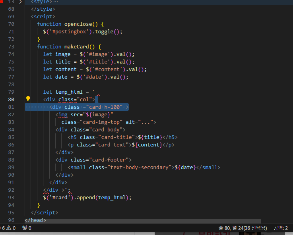Click the 'openclose' function name
The width and height of the screenshot is (293, 235).
tap(78, 24)
